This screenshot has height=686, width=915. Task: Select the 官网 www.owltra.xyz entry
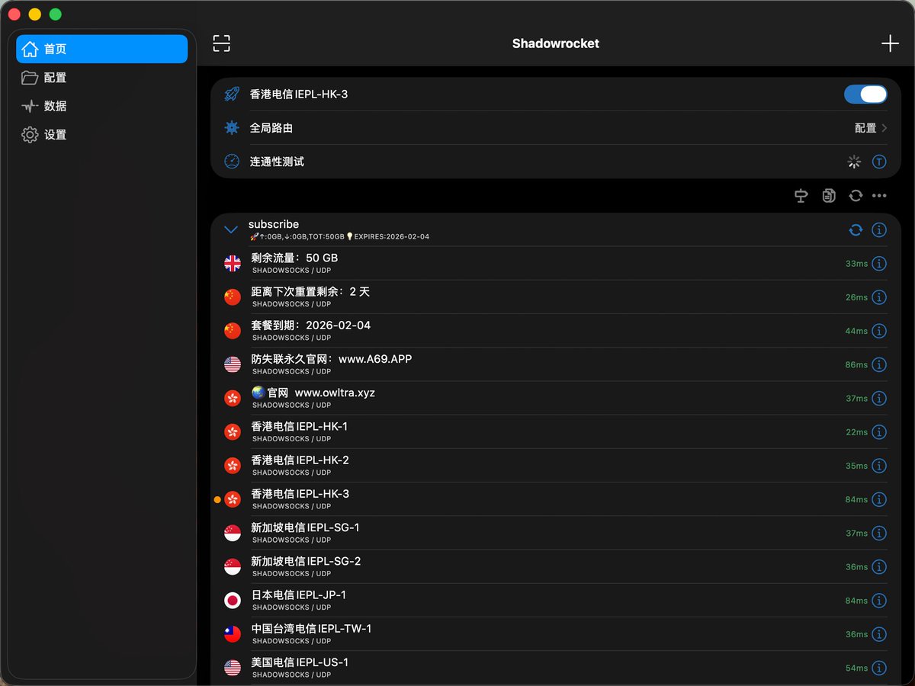[556, 399]
